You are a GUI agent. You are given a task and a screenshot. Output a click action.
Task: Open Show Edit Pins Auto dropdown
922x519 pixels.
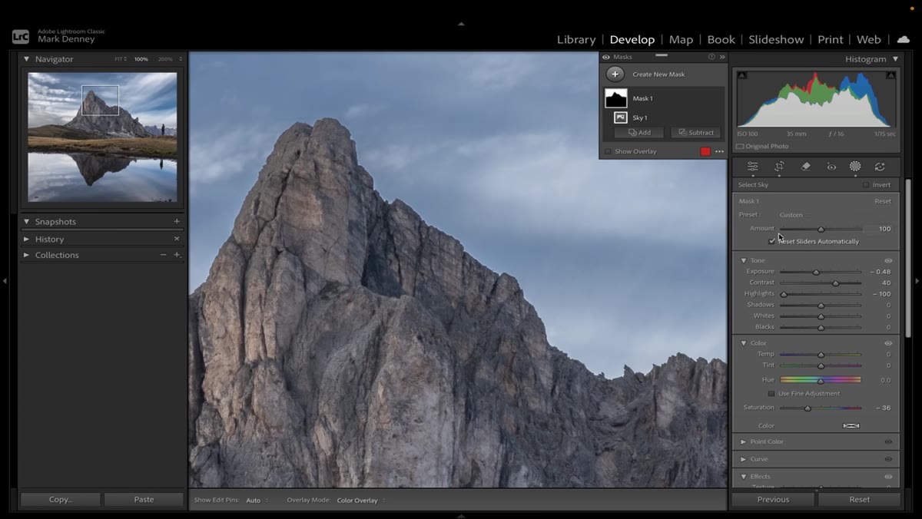coord(257,501)
